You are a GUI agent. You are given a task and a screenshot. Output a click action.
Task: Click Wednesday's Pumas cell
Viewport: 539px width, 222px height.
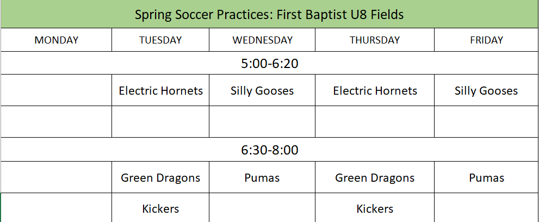click(x=262, y=178)
